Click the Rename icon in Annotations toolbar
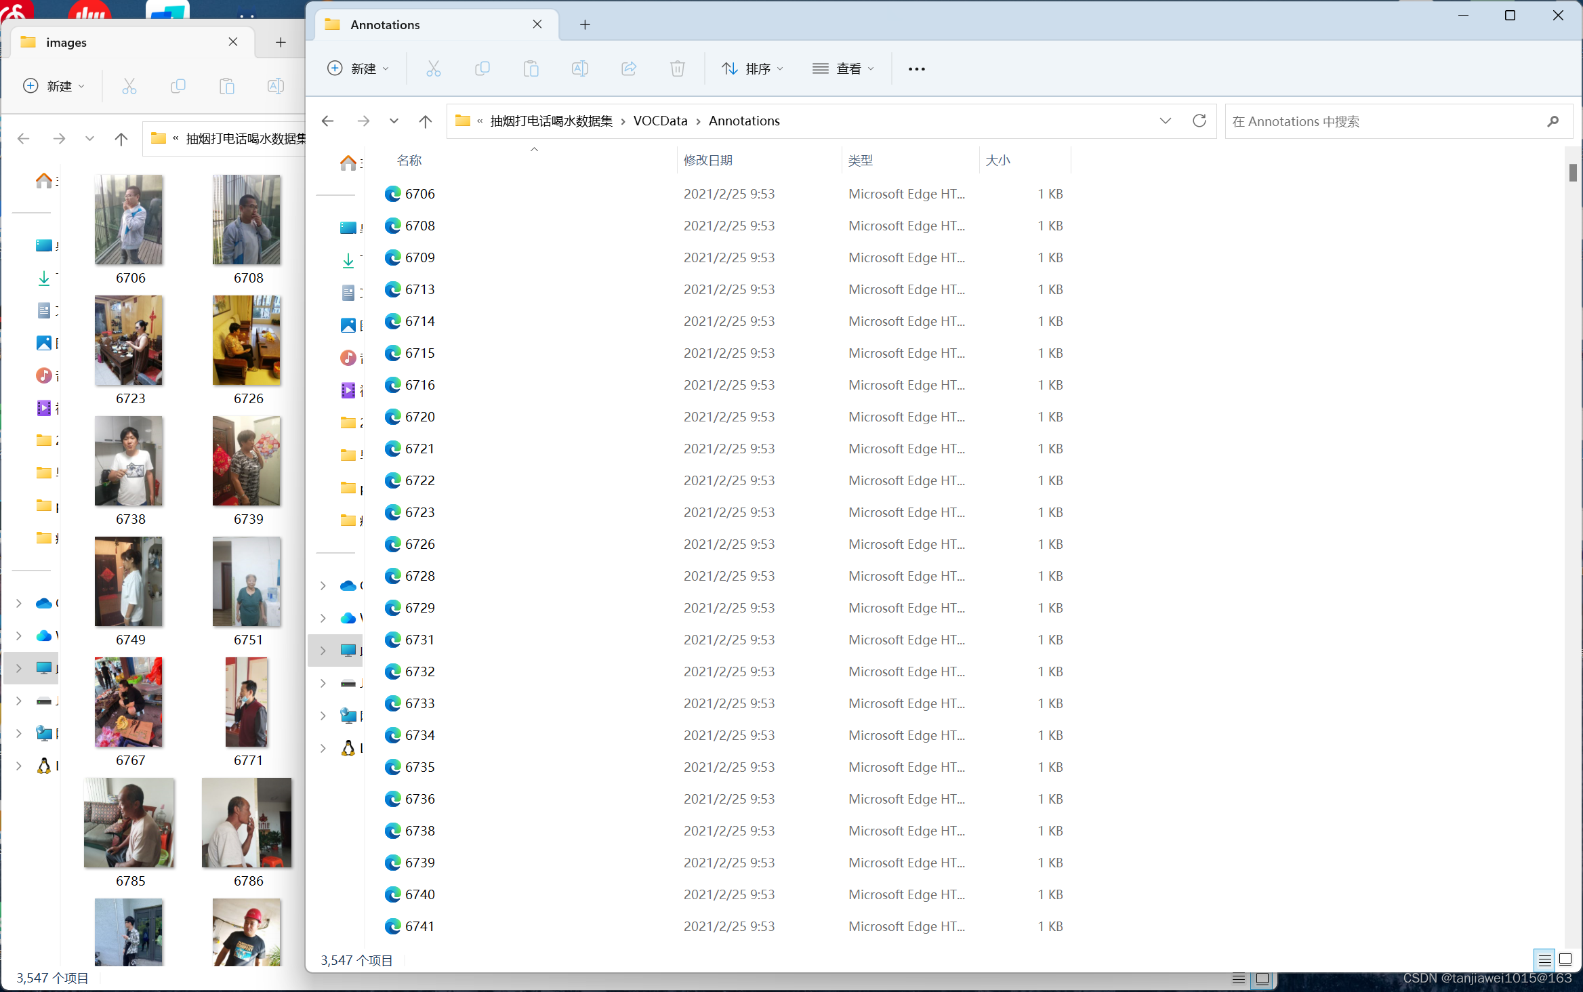The image size is (1583, 992). [579, 68]
